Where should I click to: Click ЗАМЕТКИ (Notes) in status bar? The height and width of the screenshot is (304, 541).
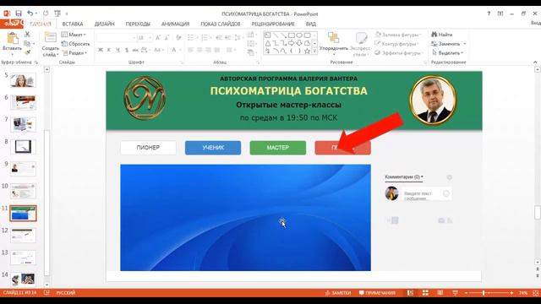point(338,293)
